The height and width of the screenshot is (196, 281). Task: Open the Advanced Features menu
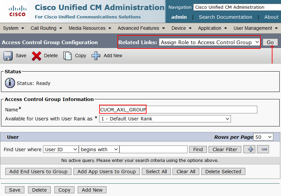point(141,28)
